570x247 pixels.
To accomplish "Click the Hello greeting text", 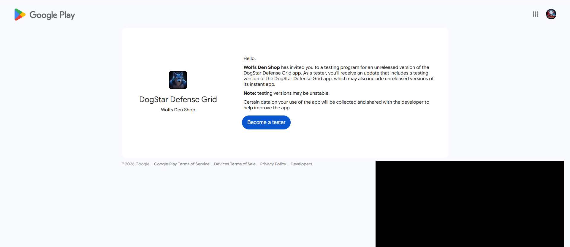I will coord(249,58).
